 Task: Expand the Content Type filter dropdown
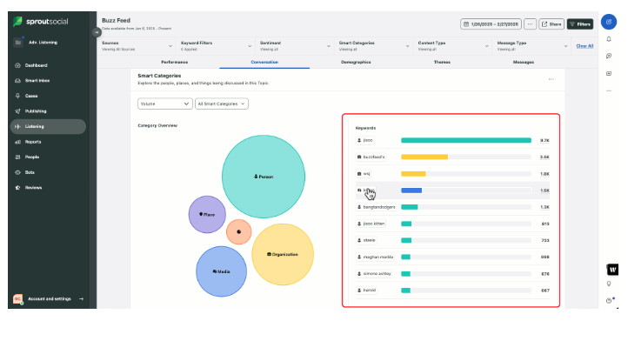pyautogui.click(x=453, y=46)
